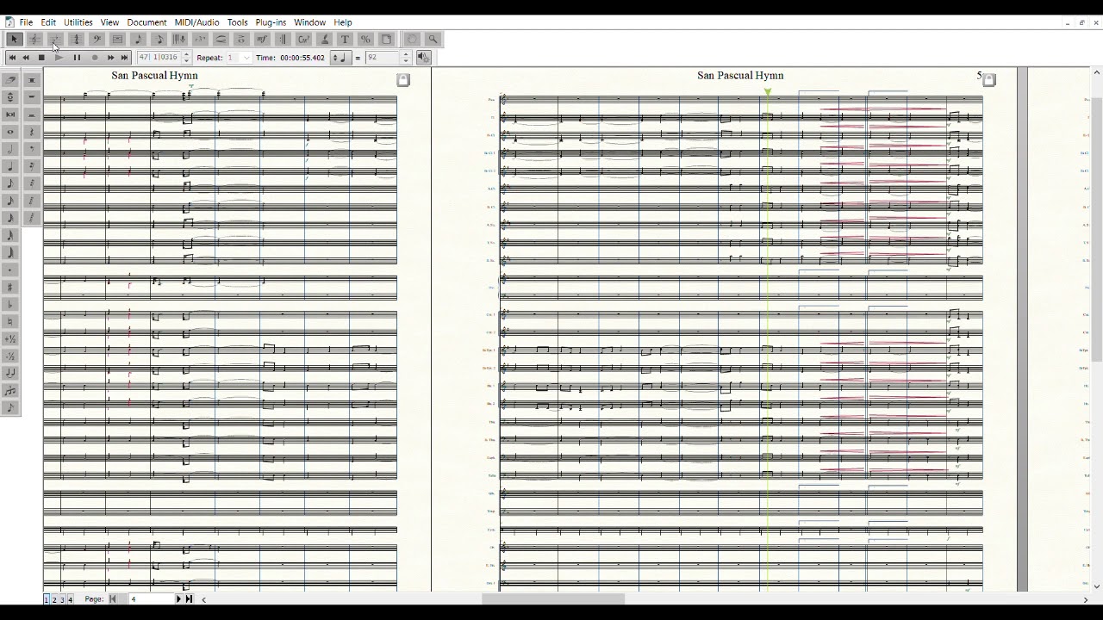
Task: Select the HyperScribe tool
Action: point(179,39)
